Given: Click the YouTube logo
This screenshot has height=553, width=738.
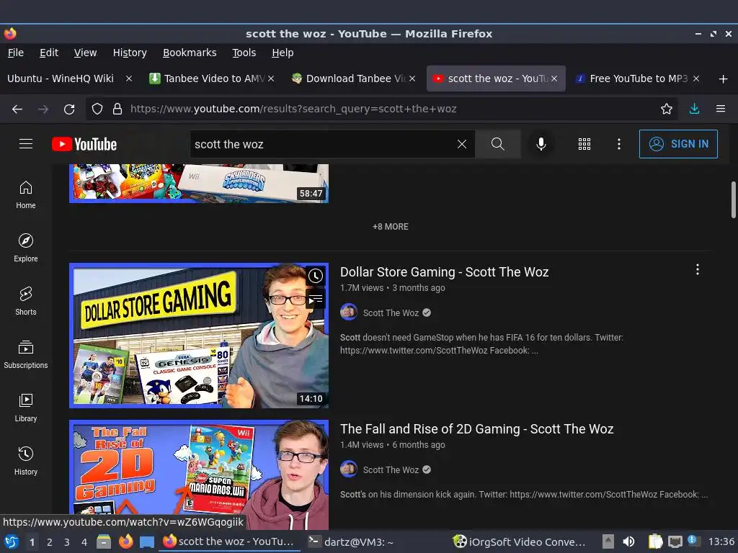Looking at the screenshot, I should pos(84,144).
